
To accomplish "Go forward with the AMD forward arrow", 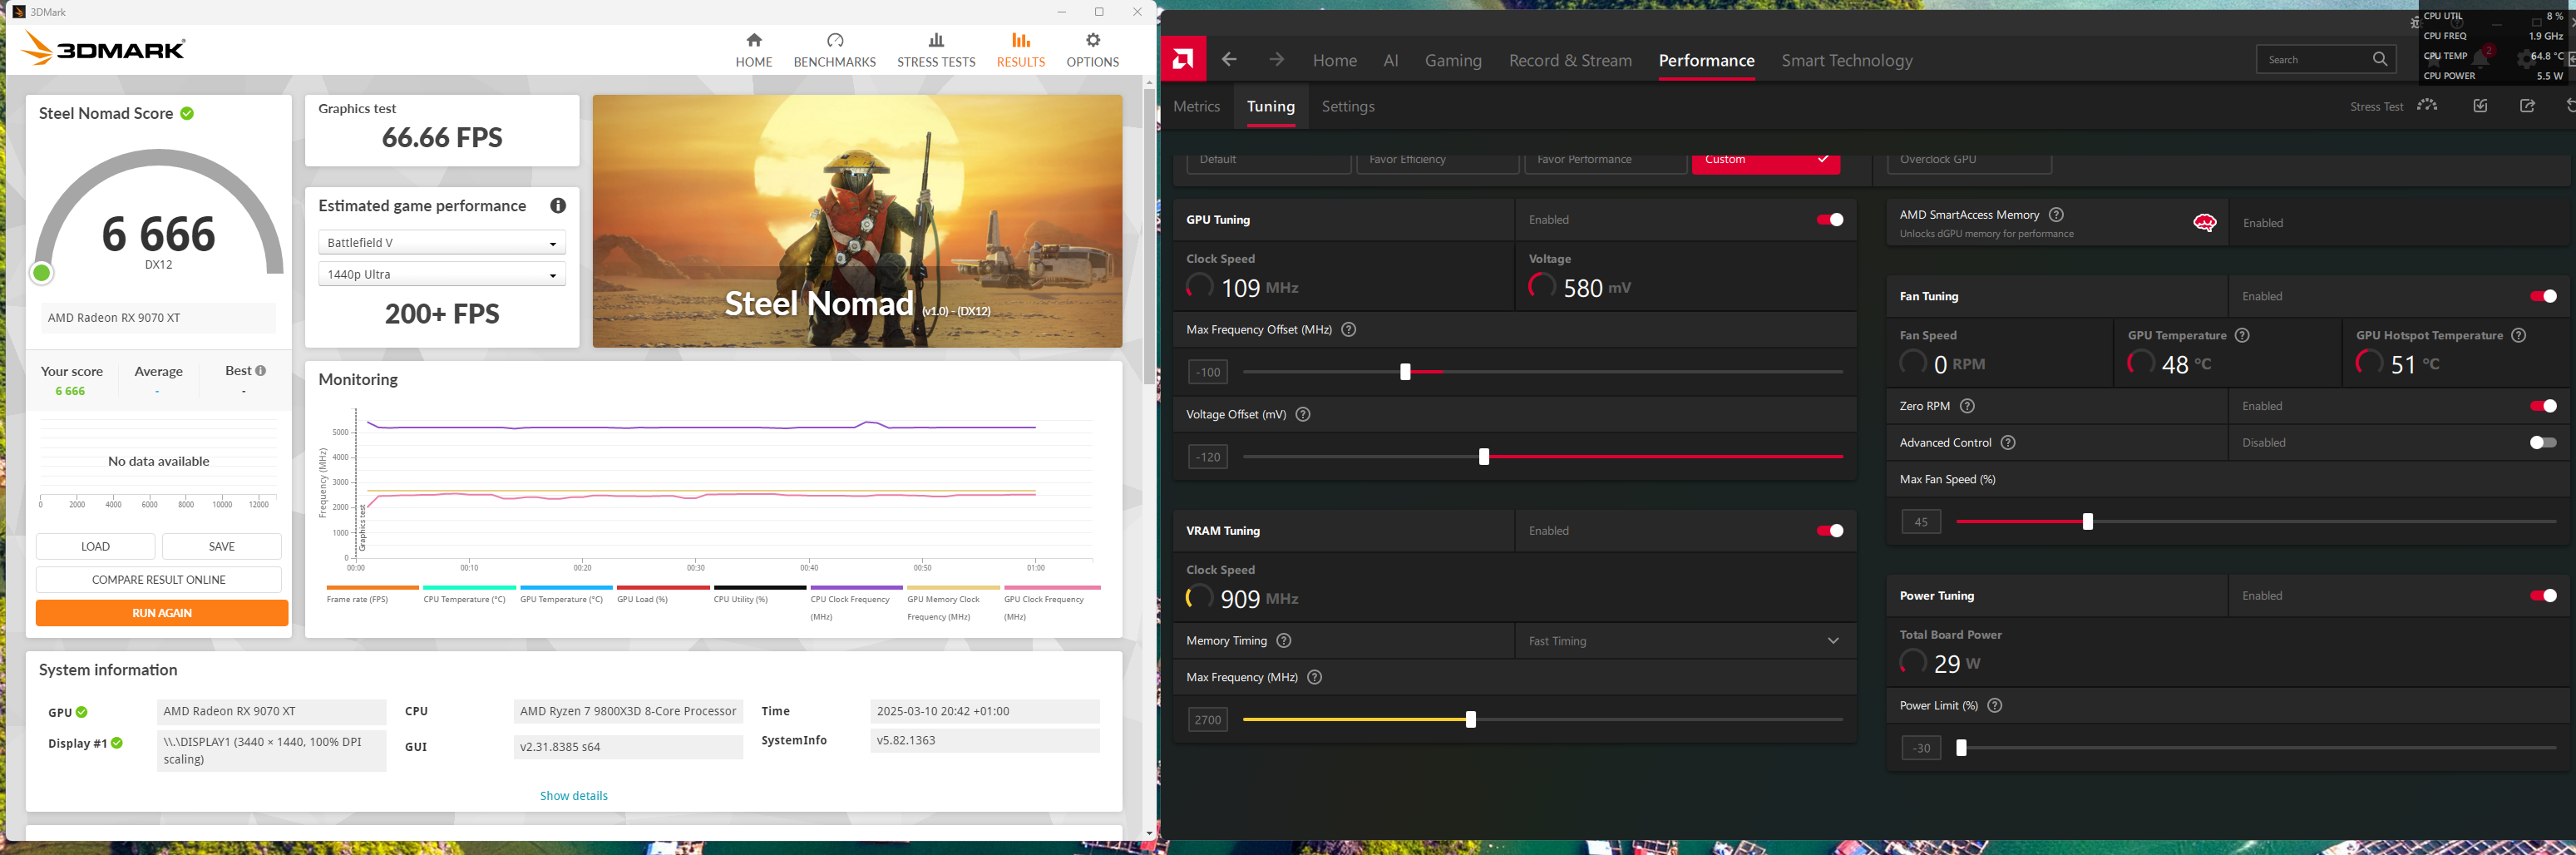I will pyautogui.click(x=1276, y=60).
